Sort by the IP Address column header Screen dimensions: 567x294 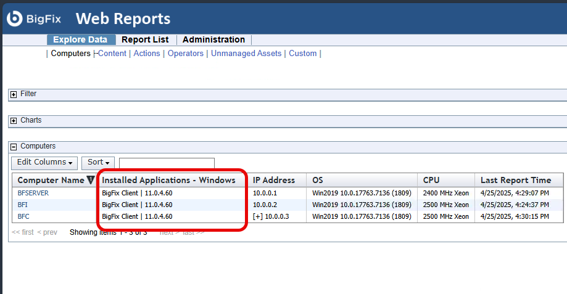tap(274, 180)
